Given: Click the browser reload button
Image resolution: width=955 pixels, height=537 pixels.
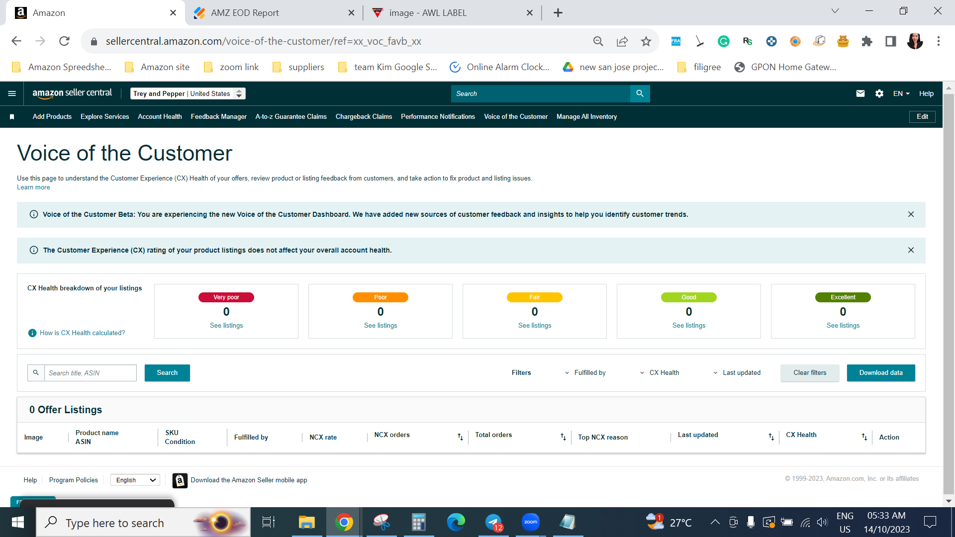Looking at the screenshot, I should pyautogui.click(x=64, y=41).
